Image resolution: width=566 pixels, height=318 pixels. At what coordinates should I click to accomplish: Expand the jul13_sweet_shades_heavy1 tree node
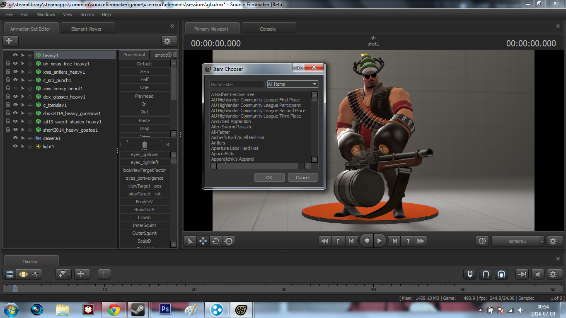point(30,122)
